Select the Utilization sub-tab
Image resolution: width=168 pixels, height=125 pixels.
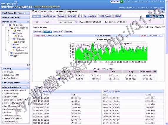tap(58, 32)
